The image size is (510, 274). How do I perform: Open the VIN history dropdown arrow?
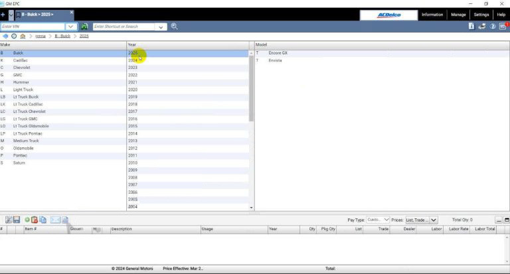tap(71, 27)
